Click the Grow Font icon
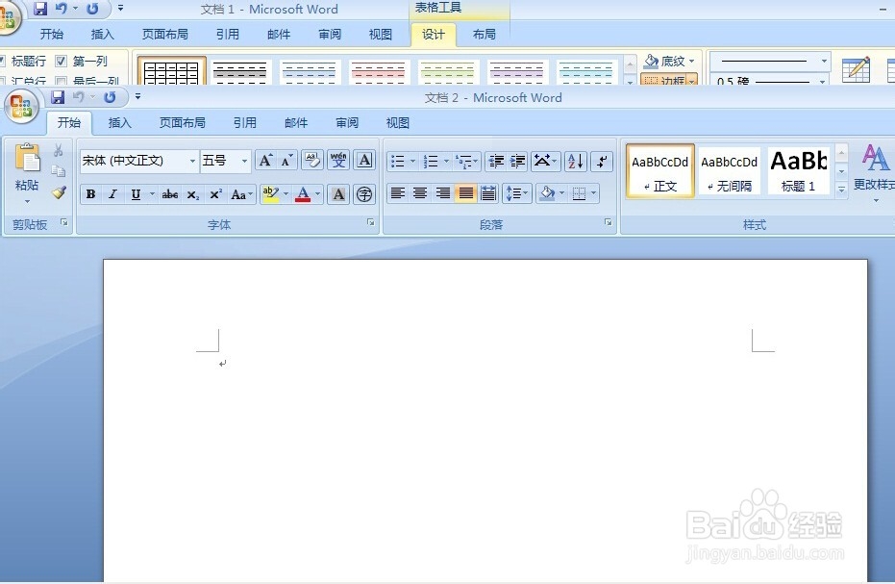895x584 pixels. click(x=264, y=161)
